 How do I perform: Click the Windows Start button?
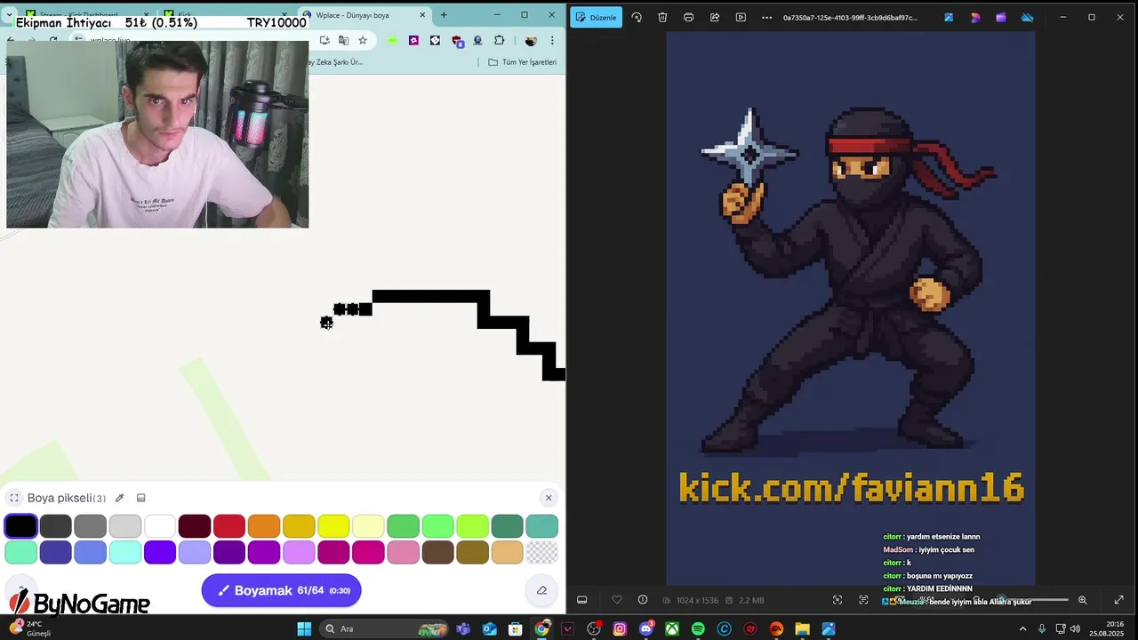tap(304, 628)
